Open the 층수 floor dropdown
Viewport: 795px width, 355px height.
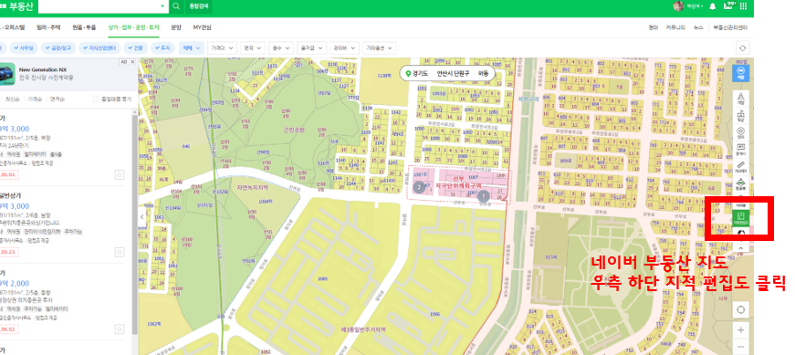[x=281, y=48]
